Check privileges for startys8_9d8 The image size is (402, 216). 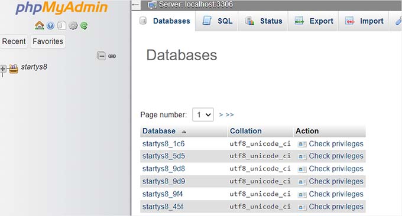click(336, 169)
